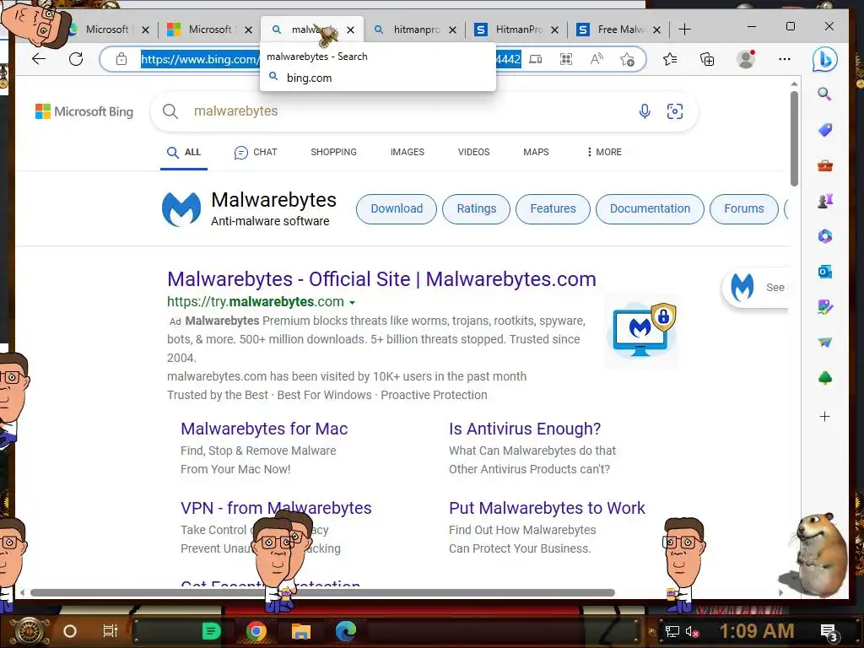Open the Is Antivirus Enough? link

coord(525,429)
